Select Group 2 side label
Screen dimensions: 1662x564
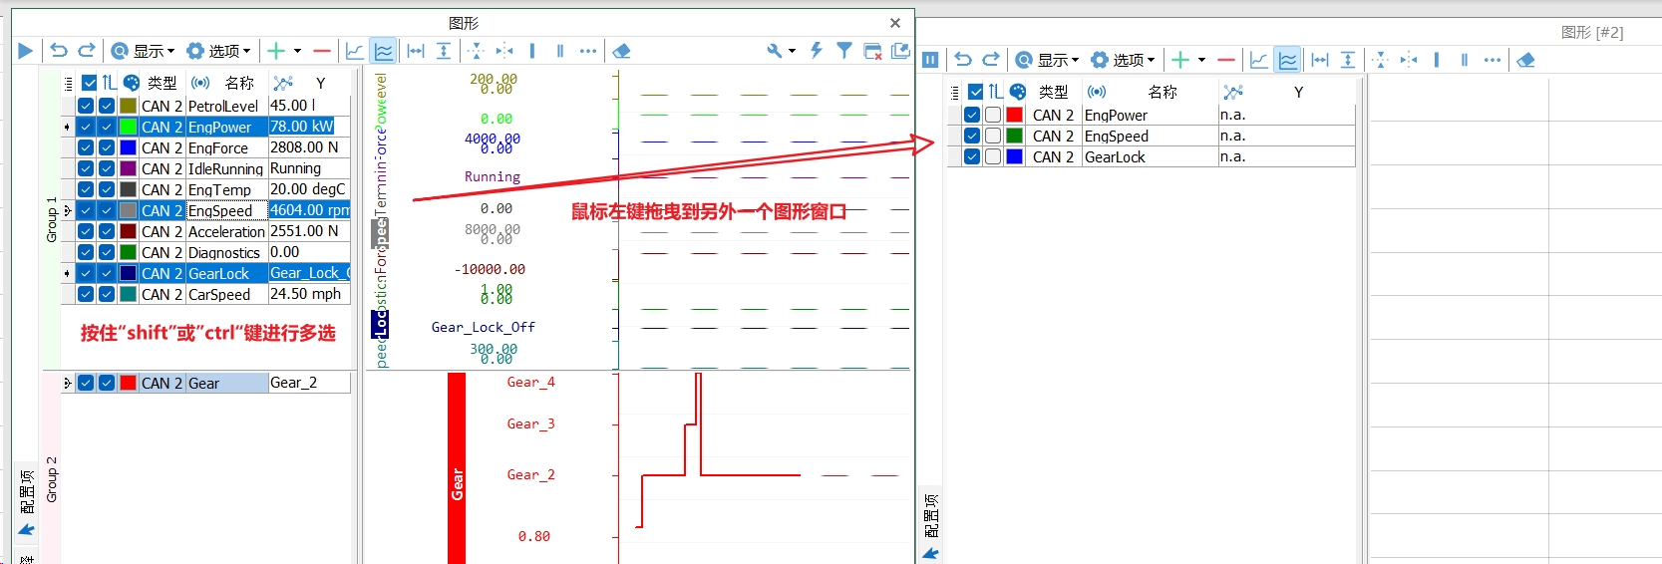(52, 479)
